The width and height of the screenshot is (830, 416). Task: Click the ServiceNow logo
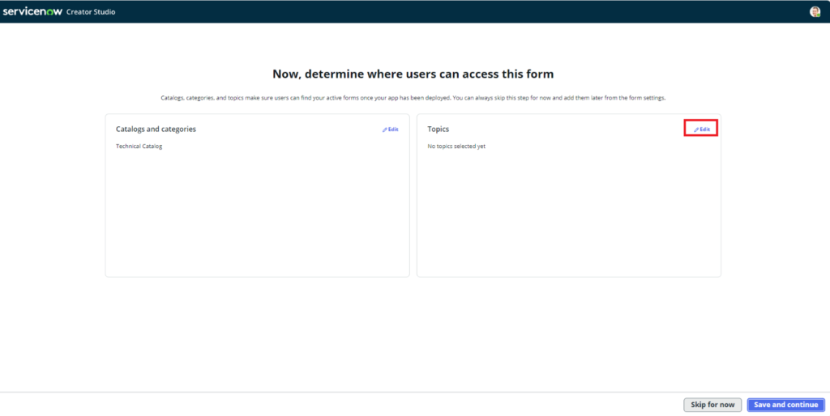coord(32,11)
